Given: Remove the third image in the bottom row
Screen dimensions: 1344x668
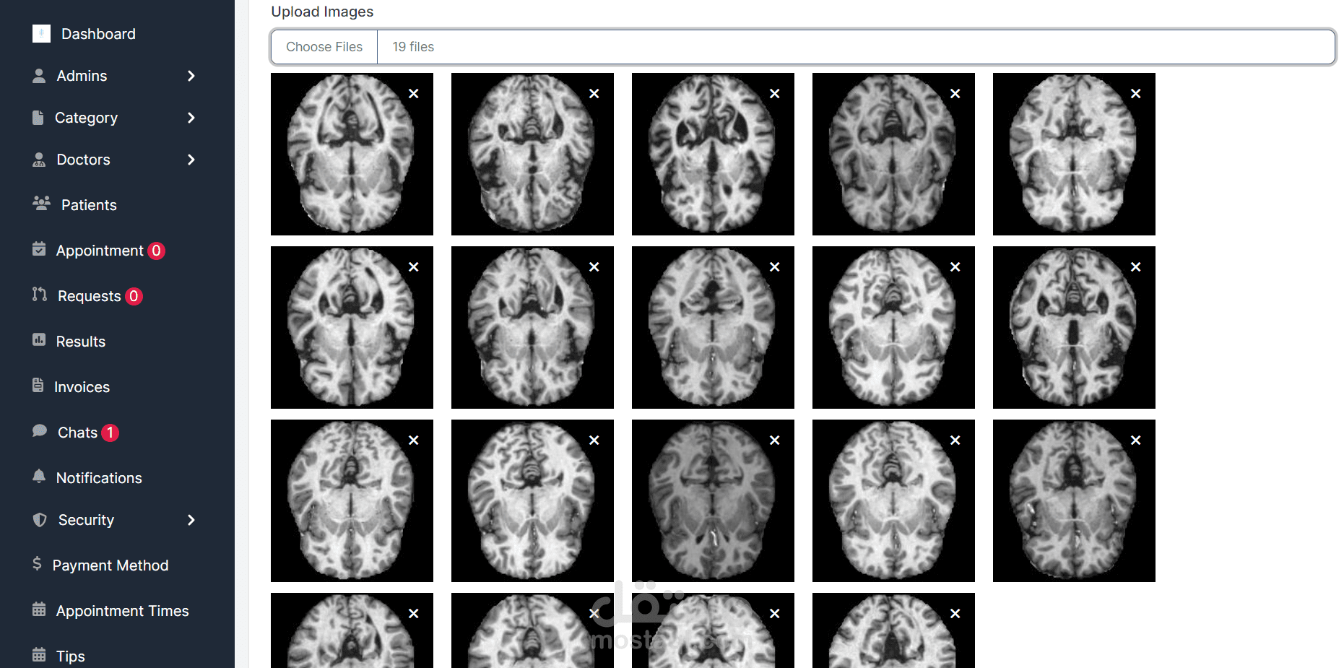Looking at the screenshot, I should point(775,614).
